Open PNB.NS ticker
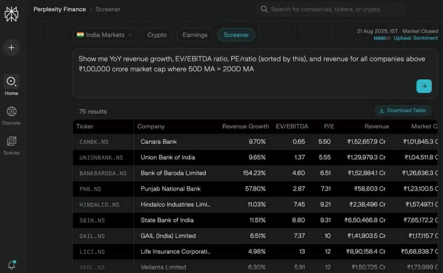The height and width of the screenshot is (273, 443). (90, 189)
